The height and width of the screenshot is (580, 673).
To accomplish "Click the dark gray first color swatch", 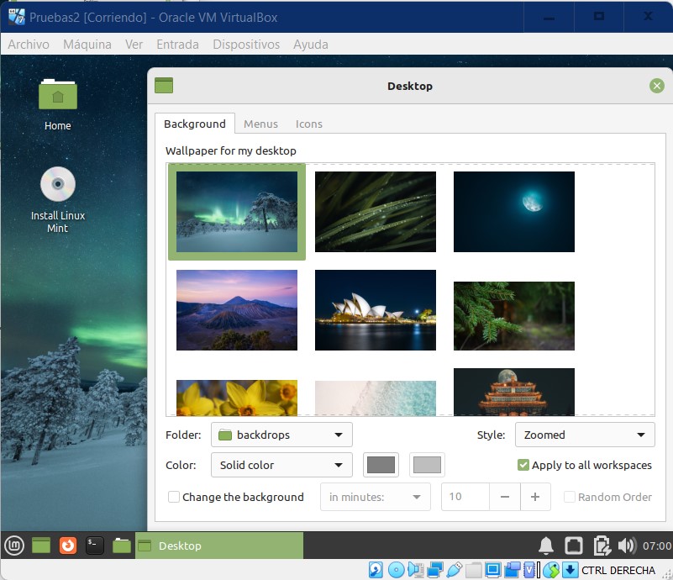I will [x=381, y=465].
